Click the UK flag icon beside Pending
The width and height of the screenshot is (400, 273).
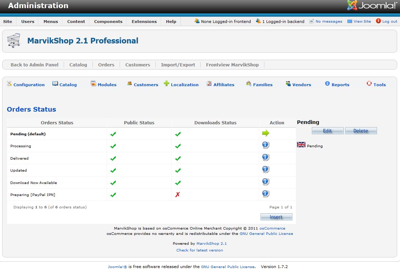pyautogui.click(x=301, y=145)
